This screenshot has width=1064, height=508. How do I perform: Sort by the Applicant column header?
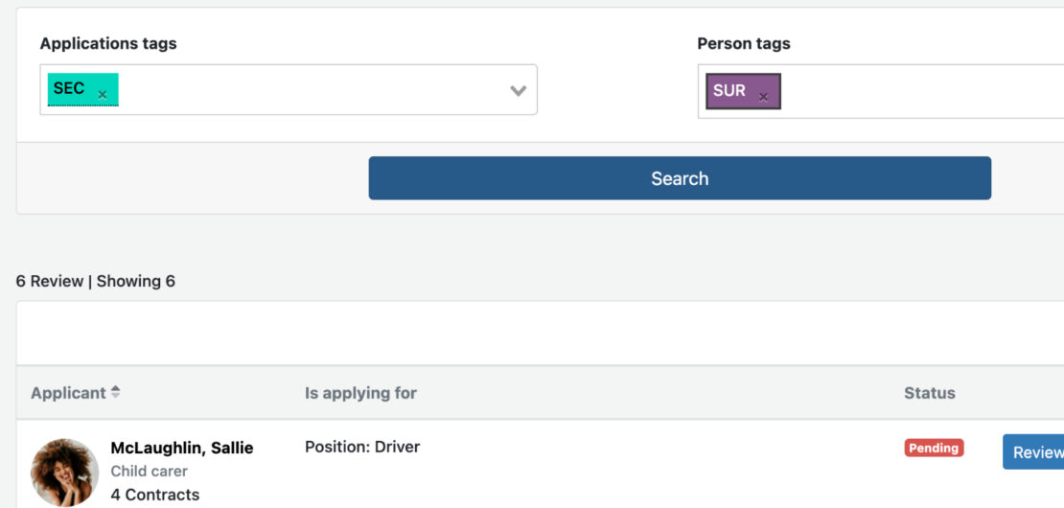coord(68,393)
